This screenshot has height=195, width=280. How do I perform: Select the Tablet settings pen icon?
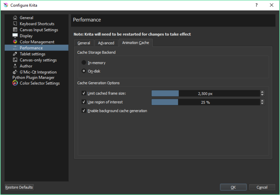click(x=15, y=54)
